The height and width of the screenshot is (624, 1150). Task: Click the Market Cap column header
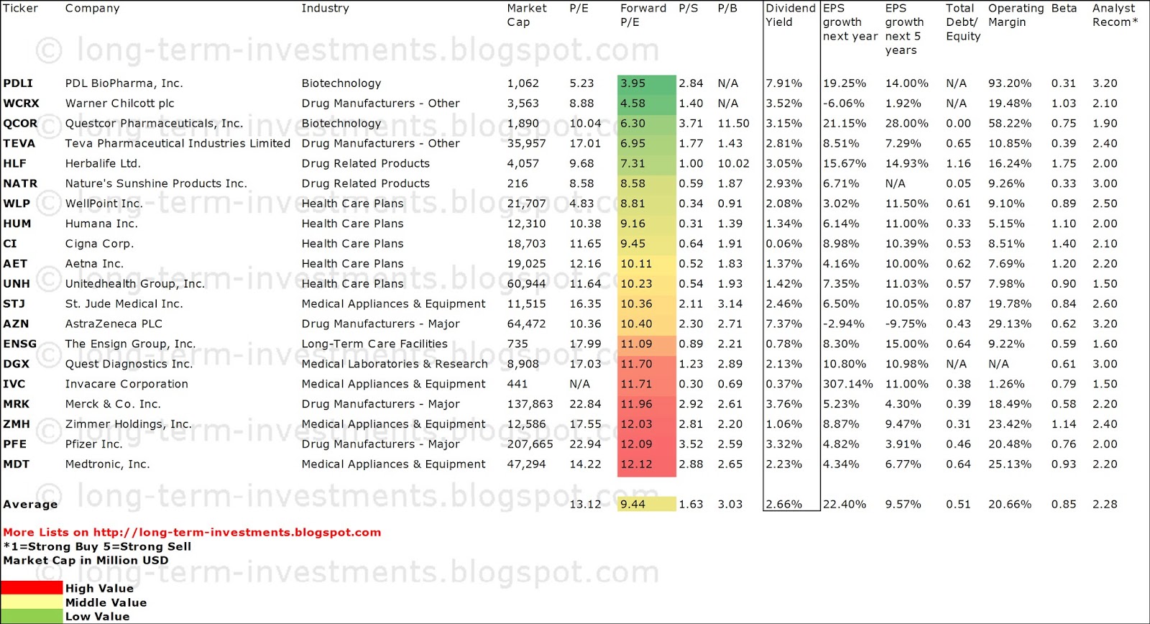527,16
